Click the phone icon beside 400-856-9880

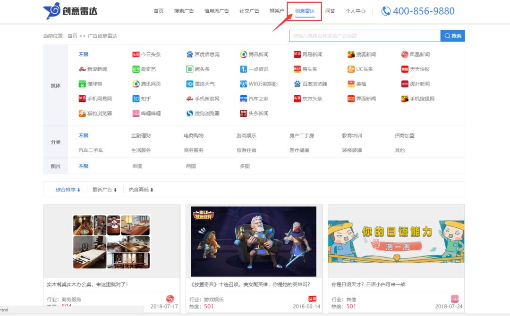point(386,11)
